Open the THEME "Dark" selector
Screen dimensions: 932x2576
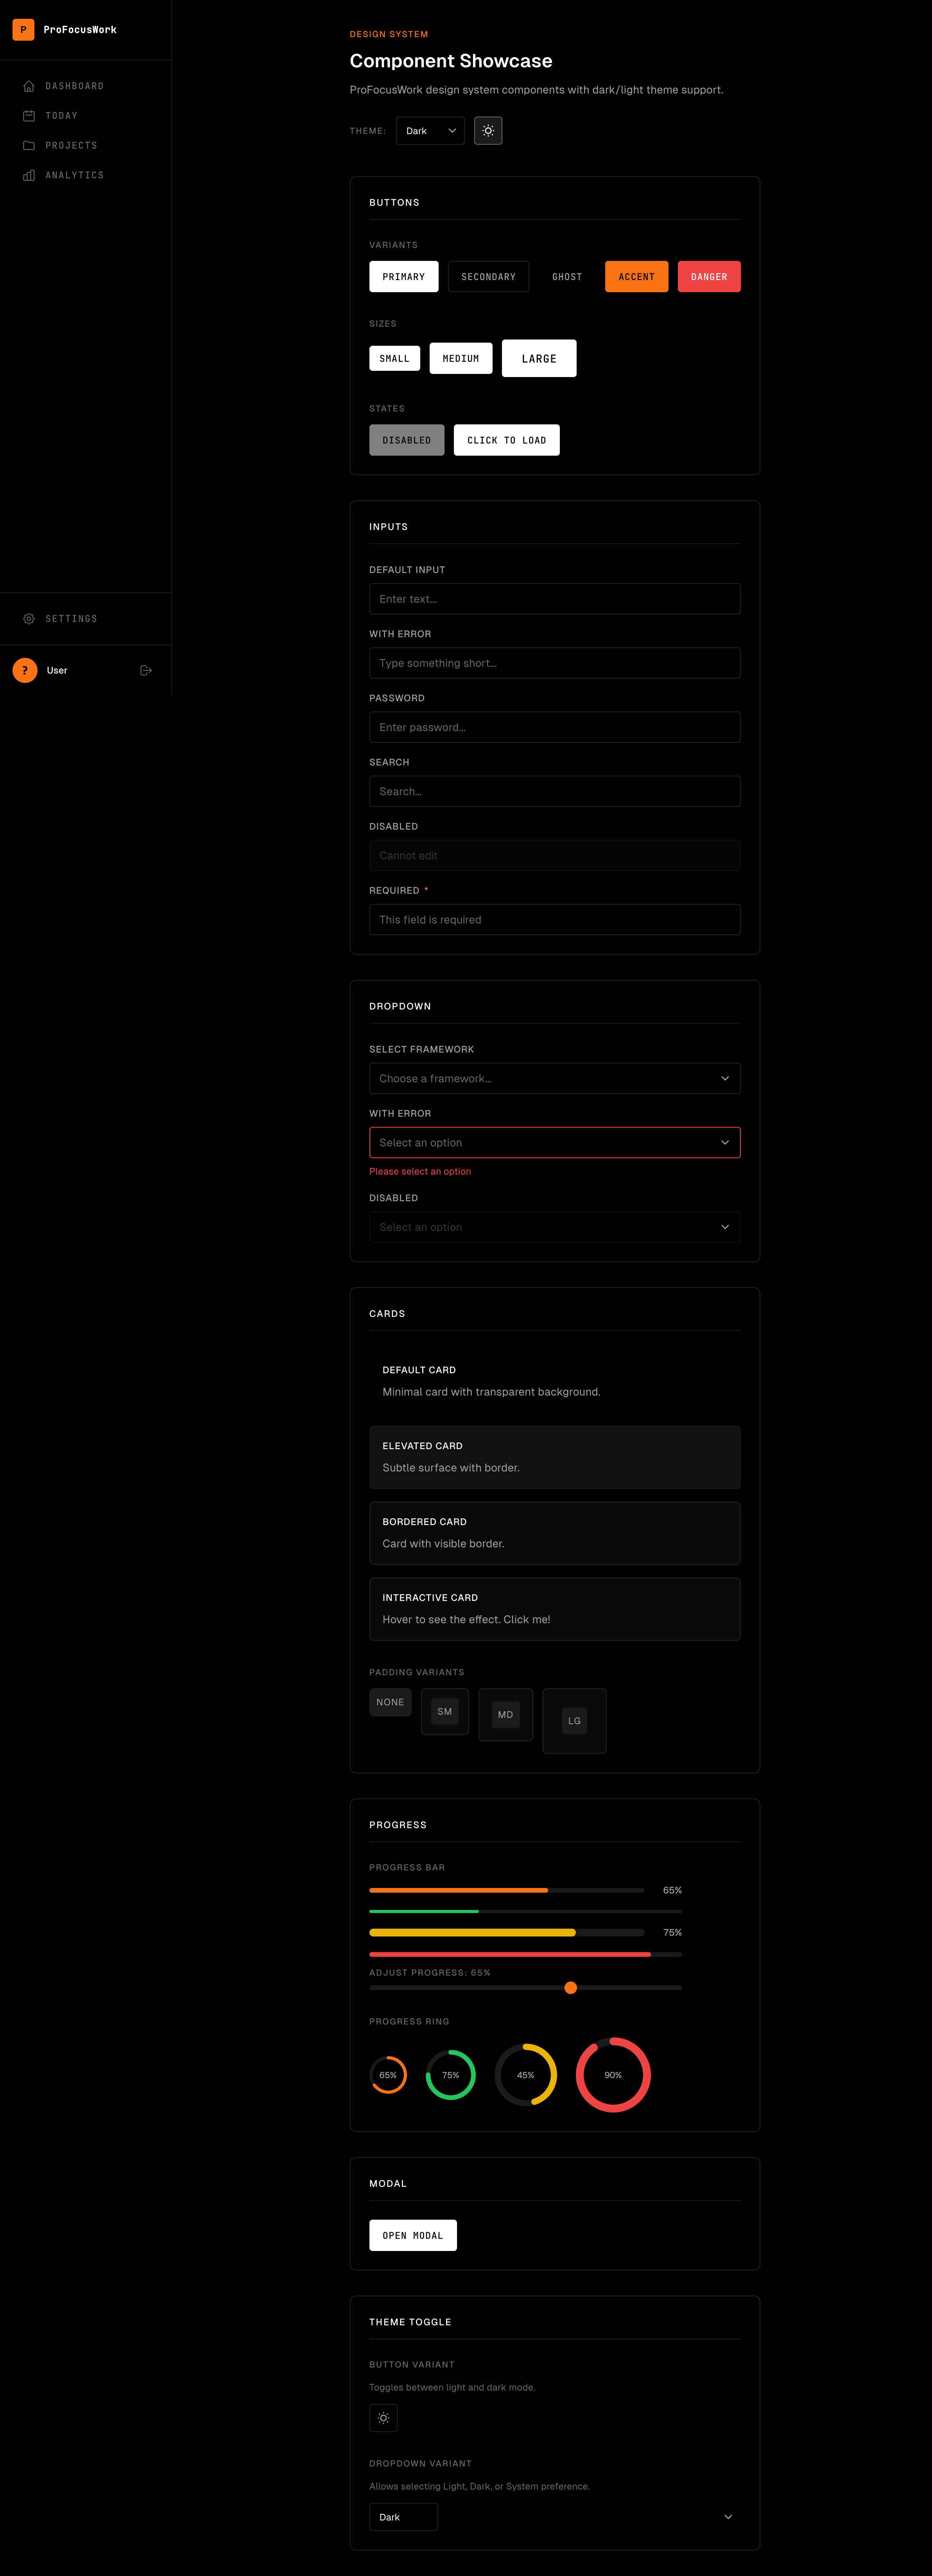coord(430,130)
